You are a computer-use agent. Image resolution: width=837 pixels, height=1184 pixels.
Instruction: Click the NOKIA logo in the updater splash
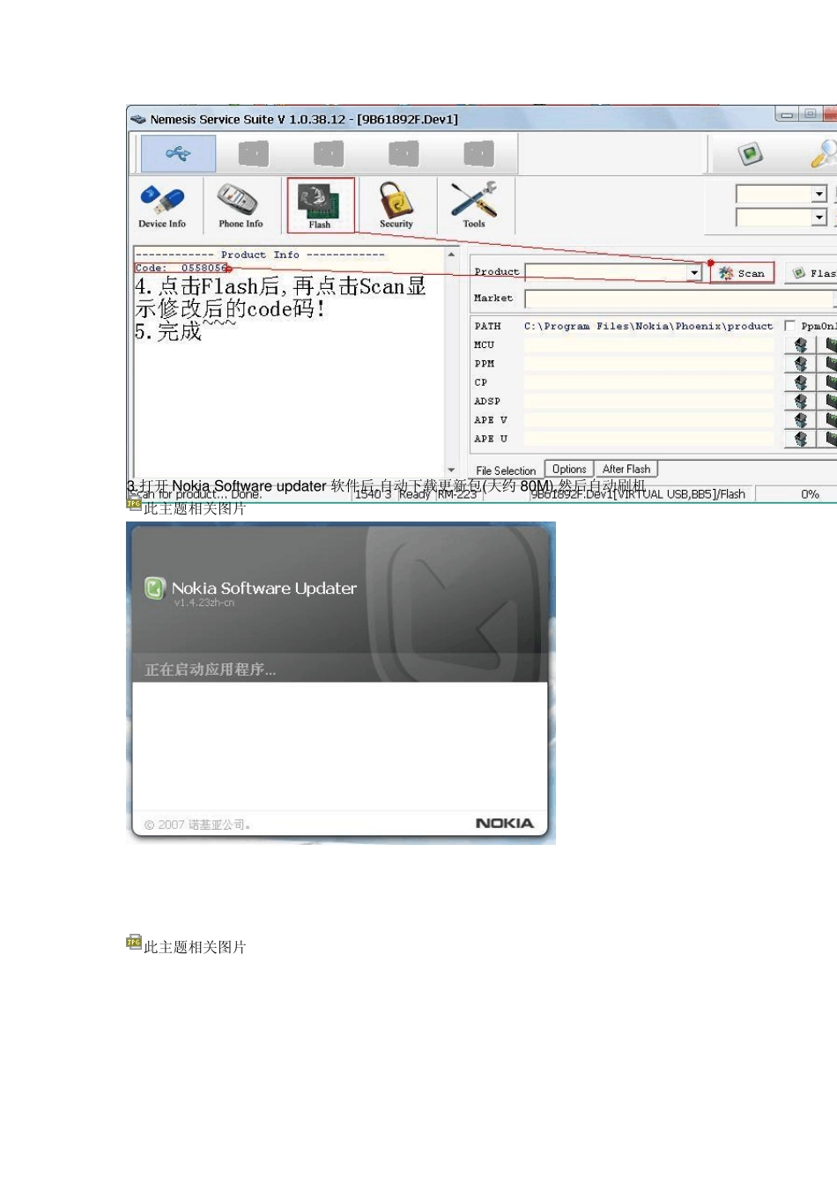(x=505, y=824)
